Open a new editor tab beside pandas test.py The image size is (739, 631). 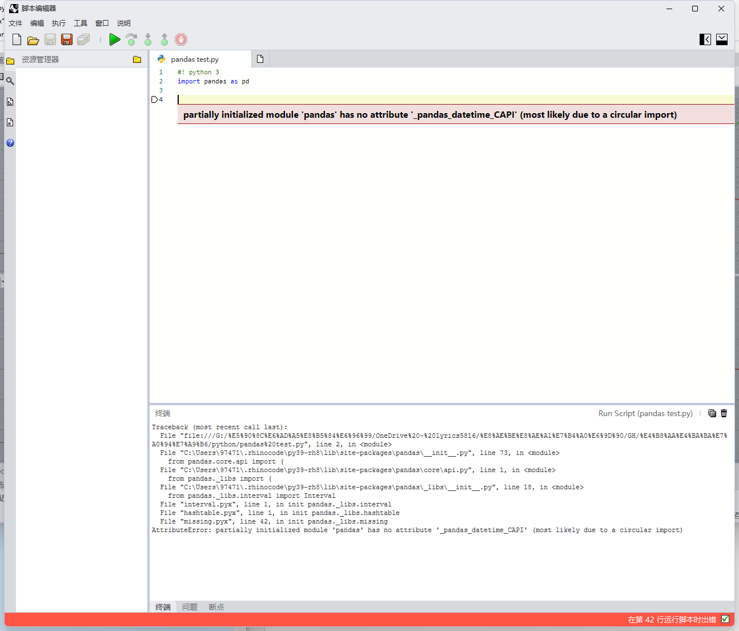(x=260, y=58)
